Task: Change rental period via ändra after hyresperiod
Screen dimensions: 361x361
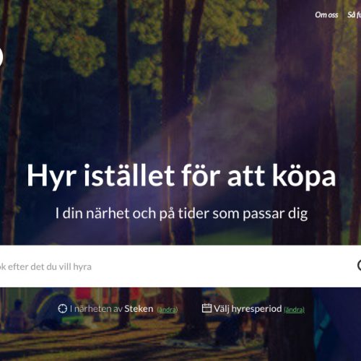Action: click(x=294, y=310)
